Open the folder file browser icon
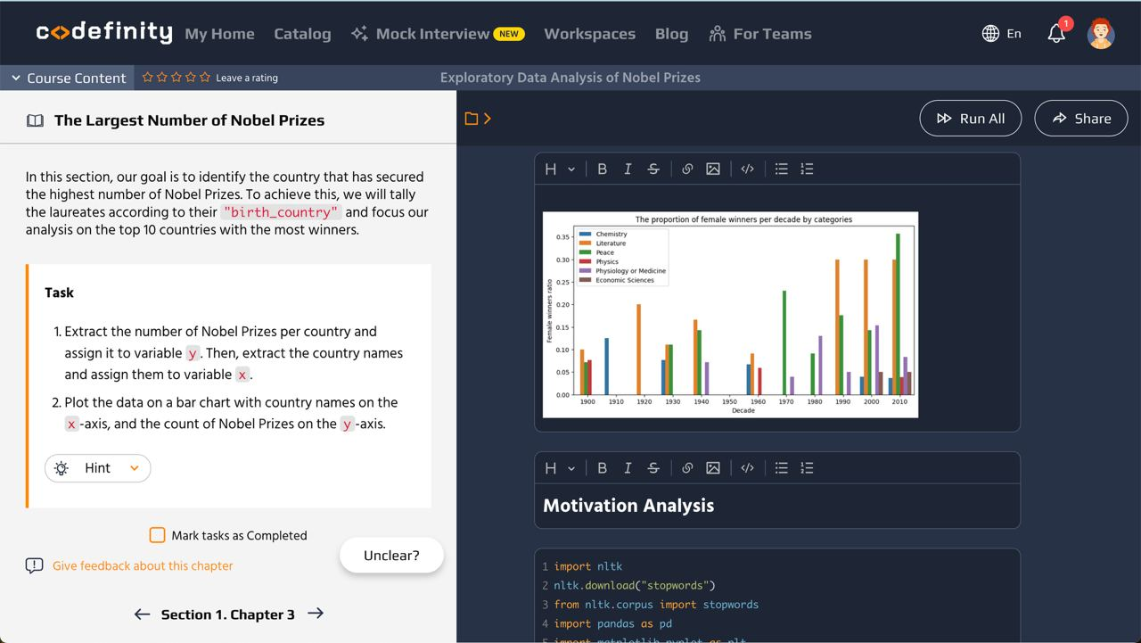The image size is (1141, 643). click(x=472, y=119)
